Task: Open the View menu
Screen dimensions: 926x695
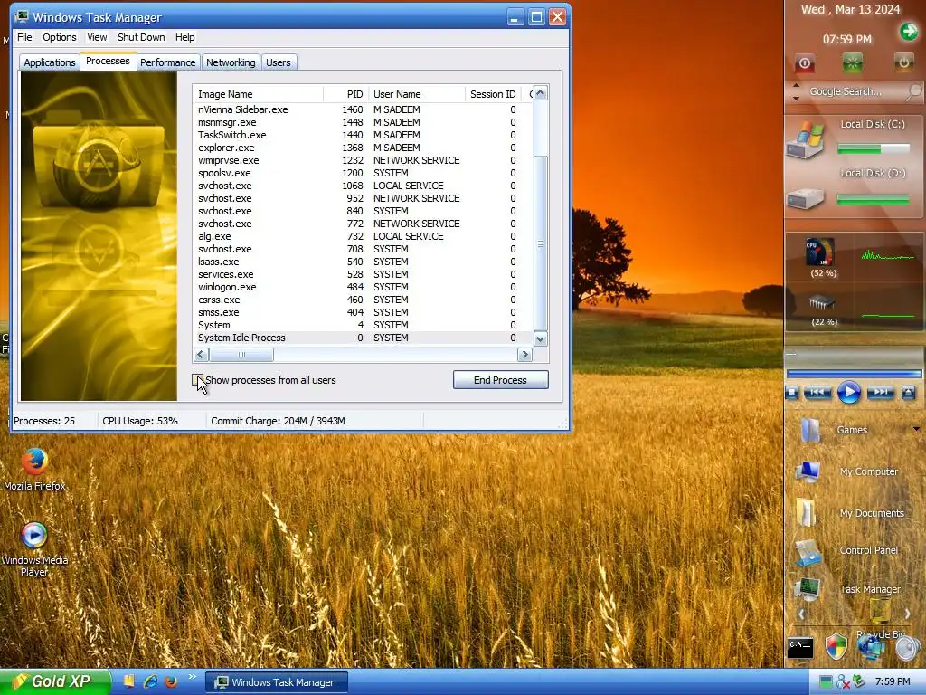Action: point(97,37)
